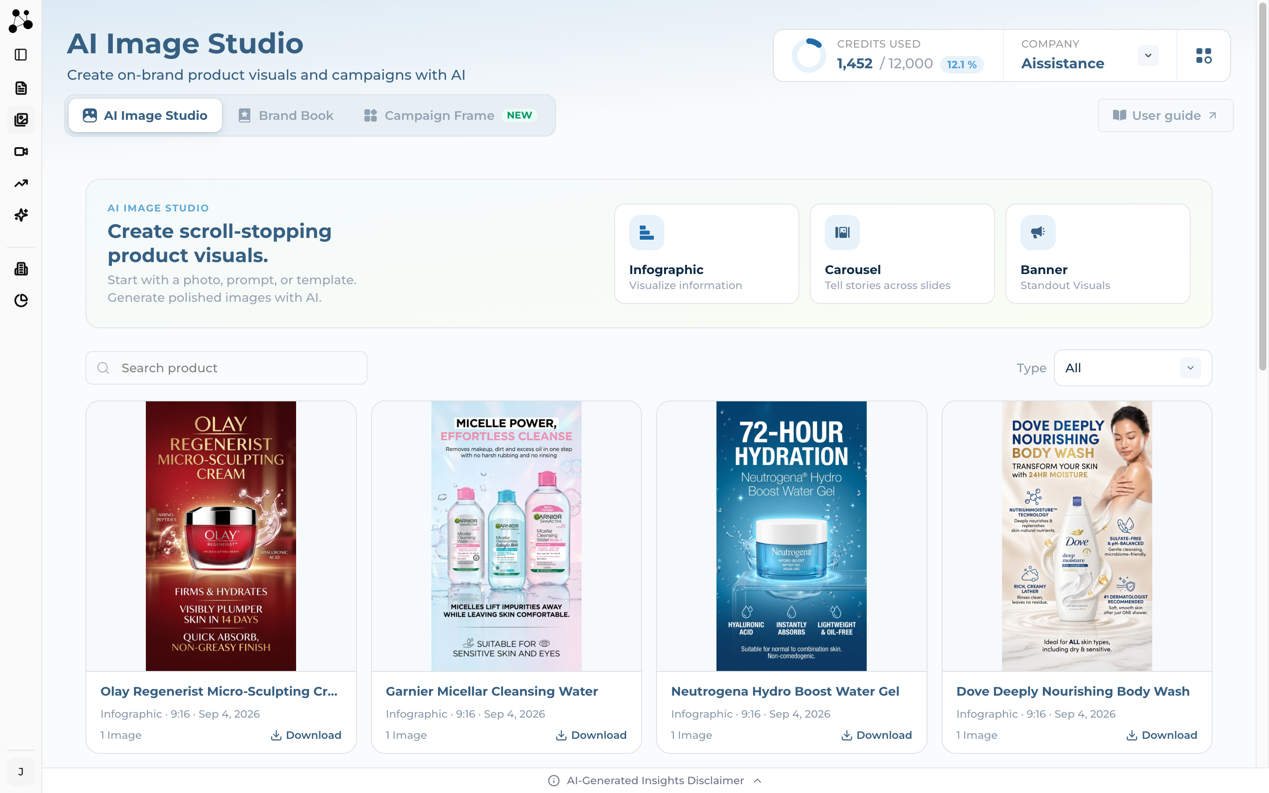Select the Infographic card title
This screenshot has width=1269, height=793.
pyautogui.click(x=666, y=270)
